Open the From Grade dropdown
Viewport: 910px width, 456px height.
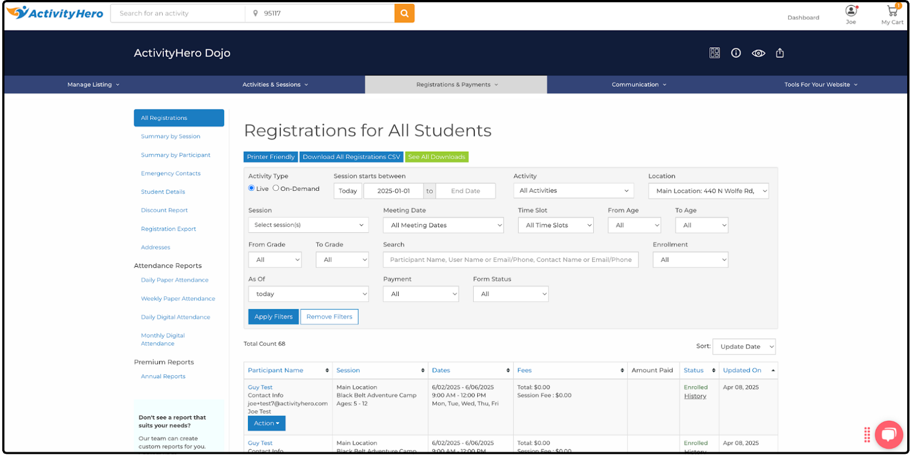coord(275,260)
